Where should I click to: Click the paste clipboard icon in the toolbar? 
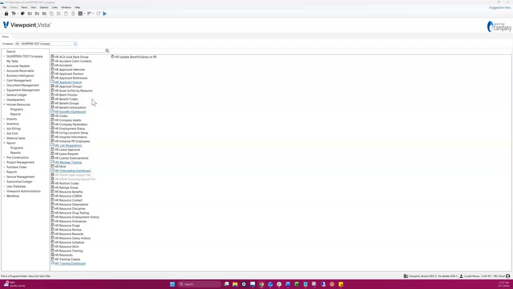(66, 14)
